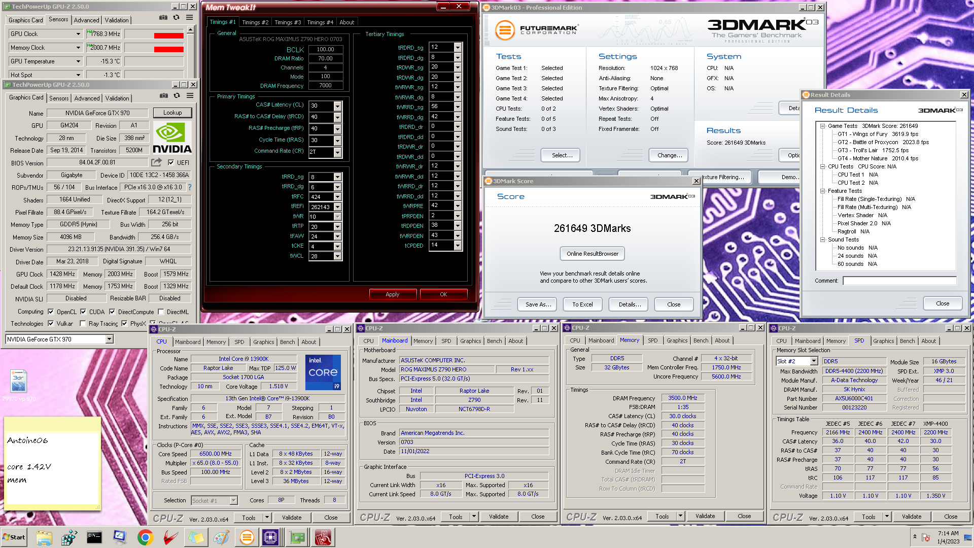Toggle the CUDA checkbox
The width and height of the screenshot is (974, 548).
click(83, 312)
